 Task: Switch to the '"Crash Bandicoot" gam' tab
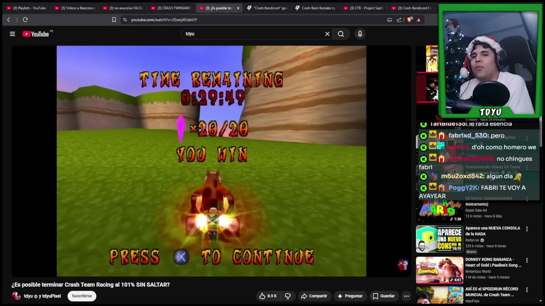tap(267, 8)
